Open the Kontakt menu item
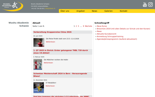This screenshot has height=97, width=155. point(123,11)
